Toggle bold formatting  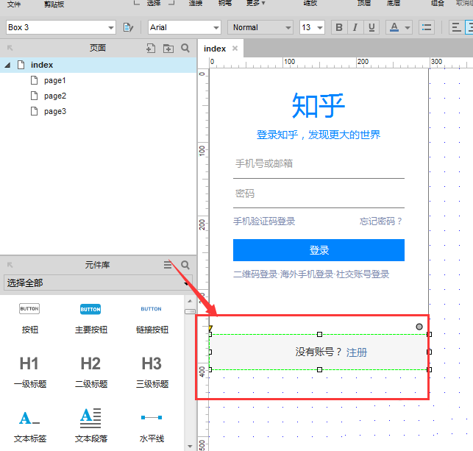click(339, 27)
